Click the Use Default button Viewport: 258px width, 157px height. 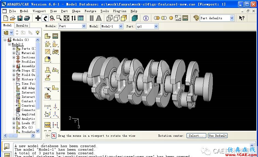point(218,136)
